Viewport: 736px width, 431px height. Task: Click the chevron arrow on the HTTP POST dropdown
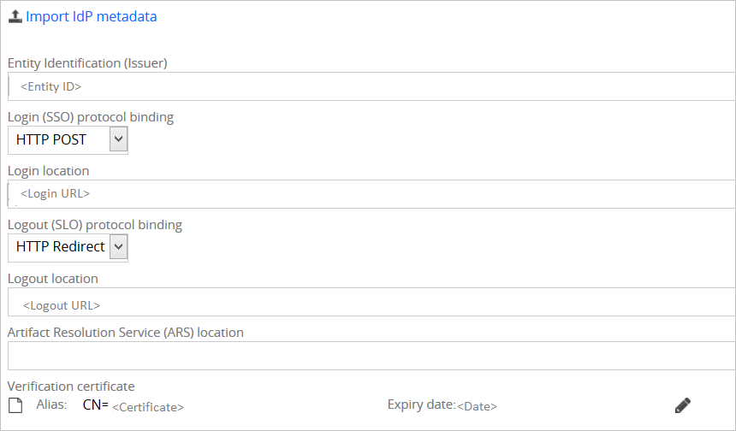[x=118, y=139]
